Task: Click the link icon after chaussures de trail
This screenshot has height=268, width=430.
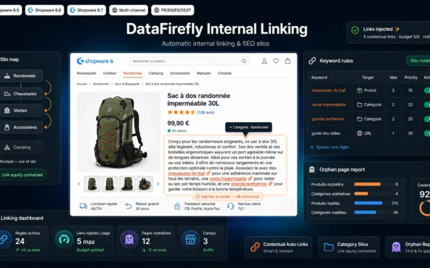Action: 208,174
